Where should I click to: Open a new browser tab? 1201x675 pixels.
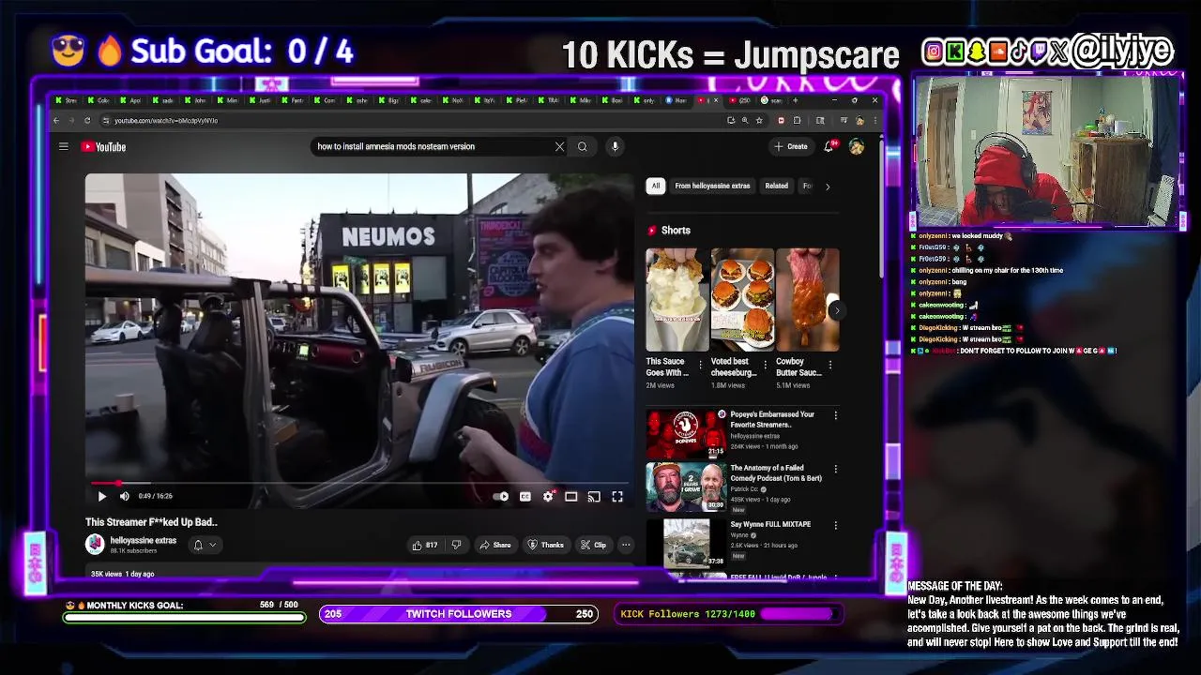click(796, 100)
